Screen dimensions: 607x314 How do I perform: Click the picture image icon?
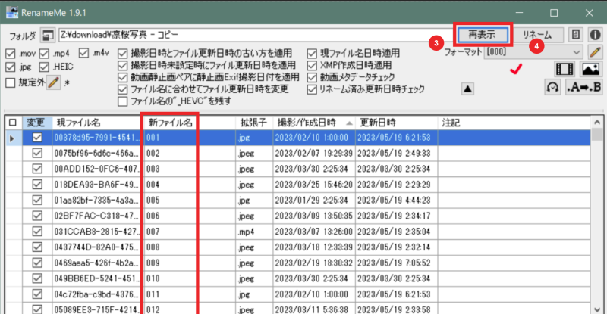[x=590, y=69]
